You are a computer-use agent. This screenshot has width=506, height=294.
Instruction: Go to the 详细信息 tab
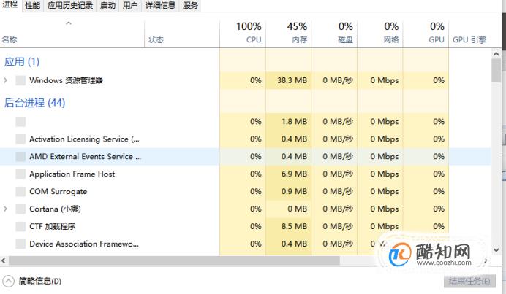tap(160, 6)
